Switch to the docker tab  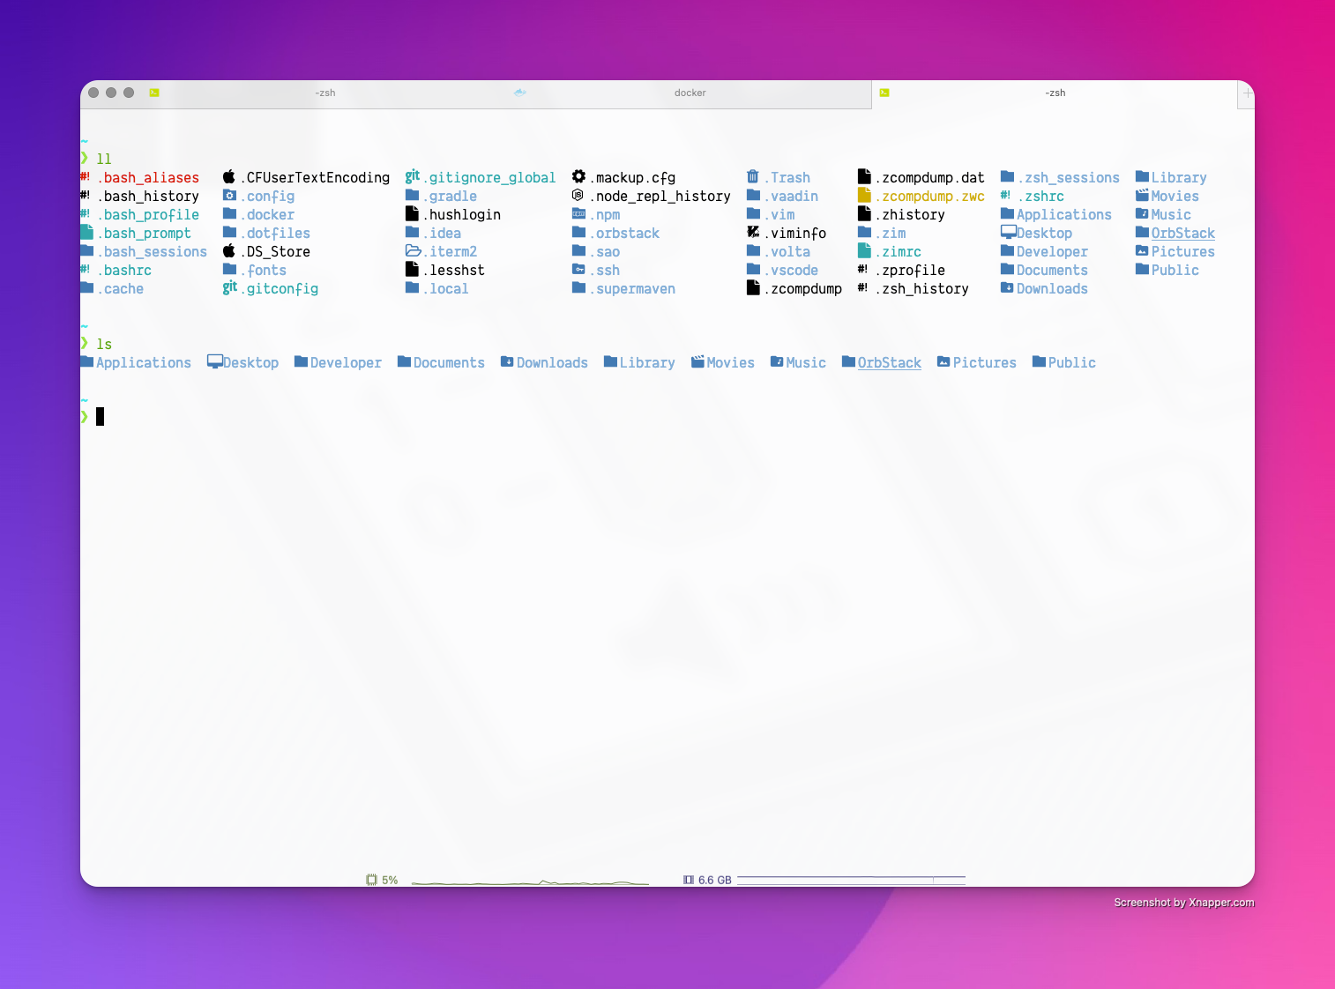[690, 93]
